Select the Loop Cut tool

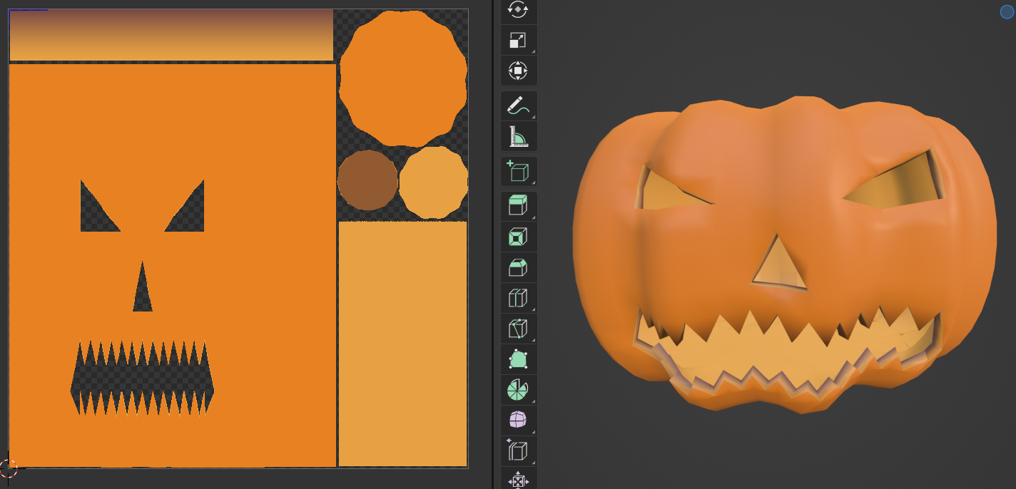518,297
